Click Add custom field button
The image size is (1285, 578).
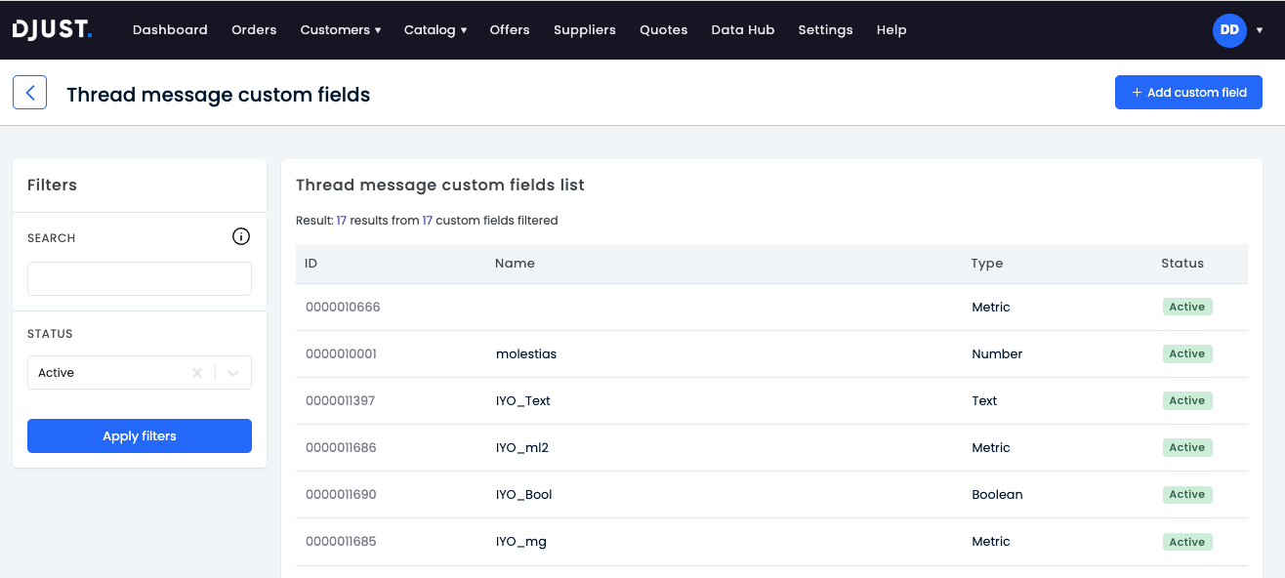pyautogui.click(x=1188, y=93)
